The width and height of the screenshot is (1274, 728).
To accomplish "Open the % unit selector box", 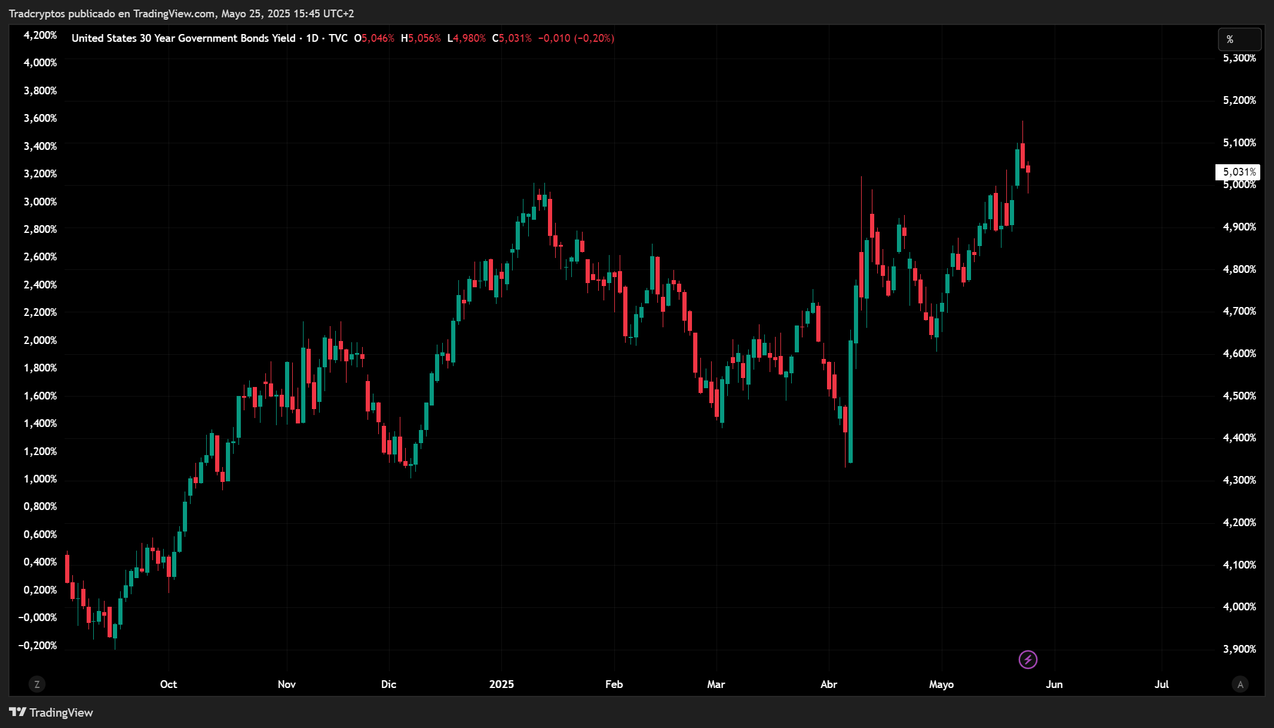I will tap(1239, 39).
